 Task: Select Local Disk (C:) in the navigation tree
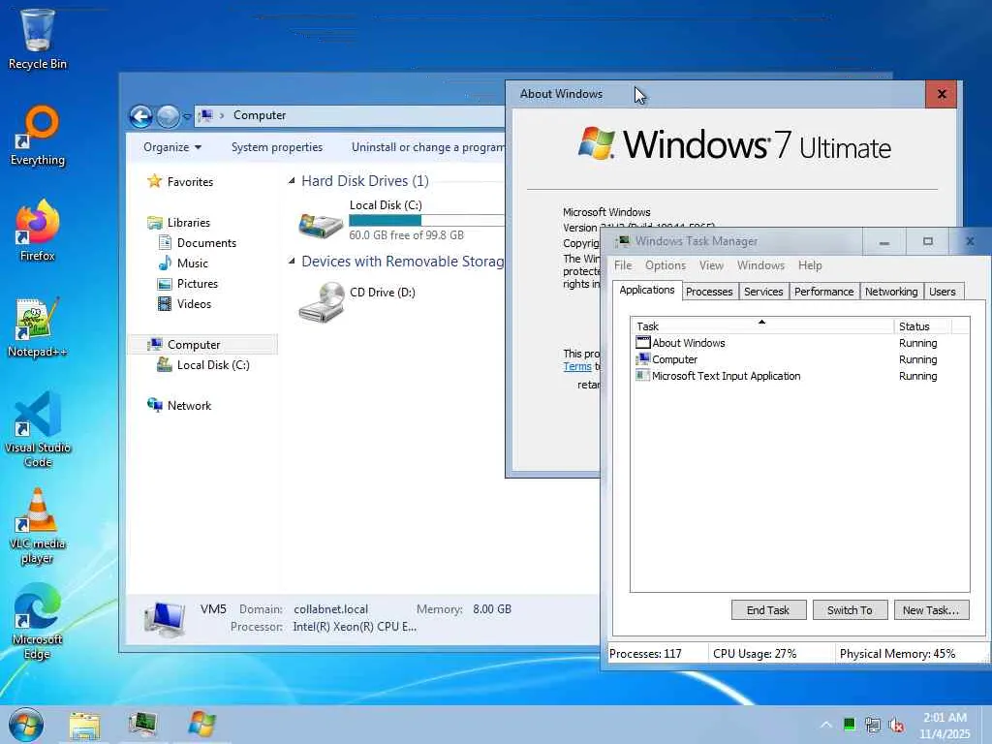[212, 365]
